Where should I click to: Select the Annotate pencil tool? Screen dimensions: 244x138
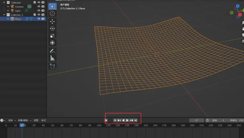point(52,51)
